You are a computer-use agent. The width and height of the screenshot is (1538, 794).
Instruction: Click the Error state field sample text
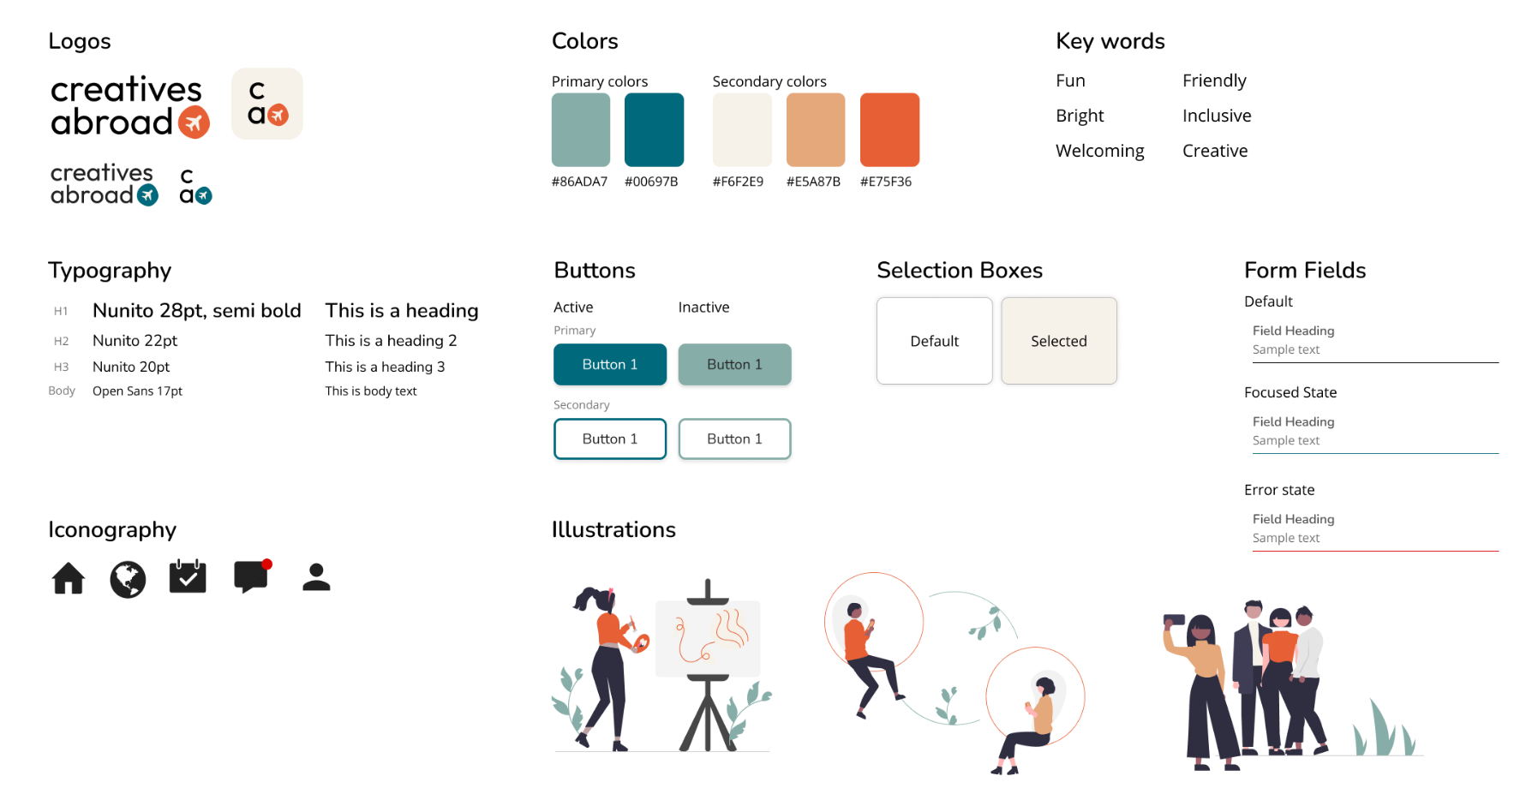point(1285,538)
